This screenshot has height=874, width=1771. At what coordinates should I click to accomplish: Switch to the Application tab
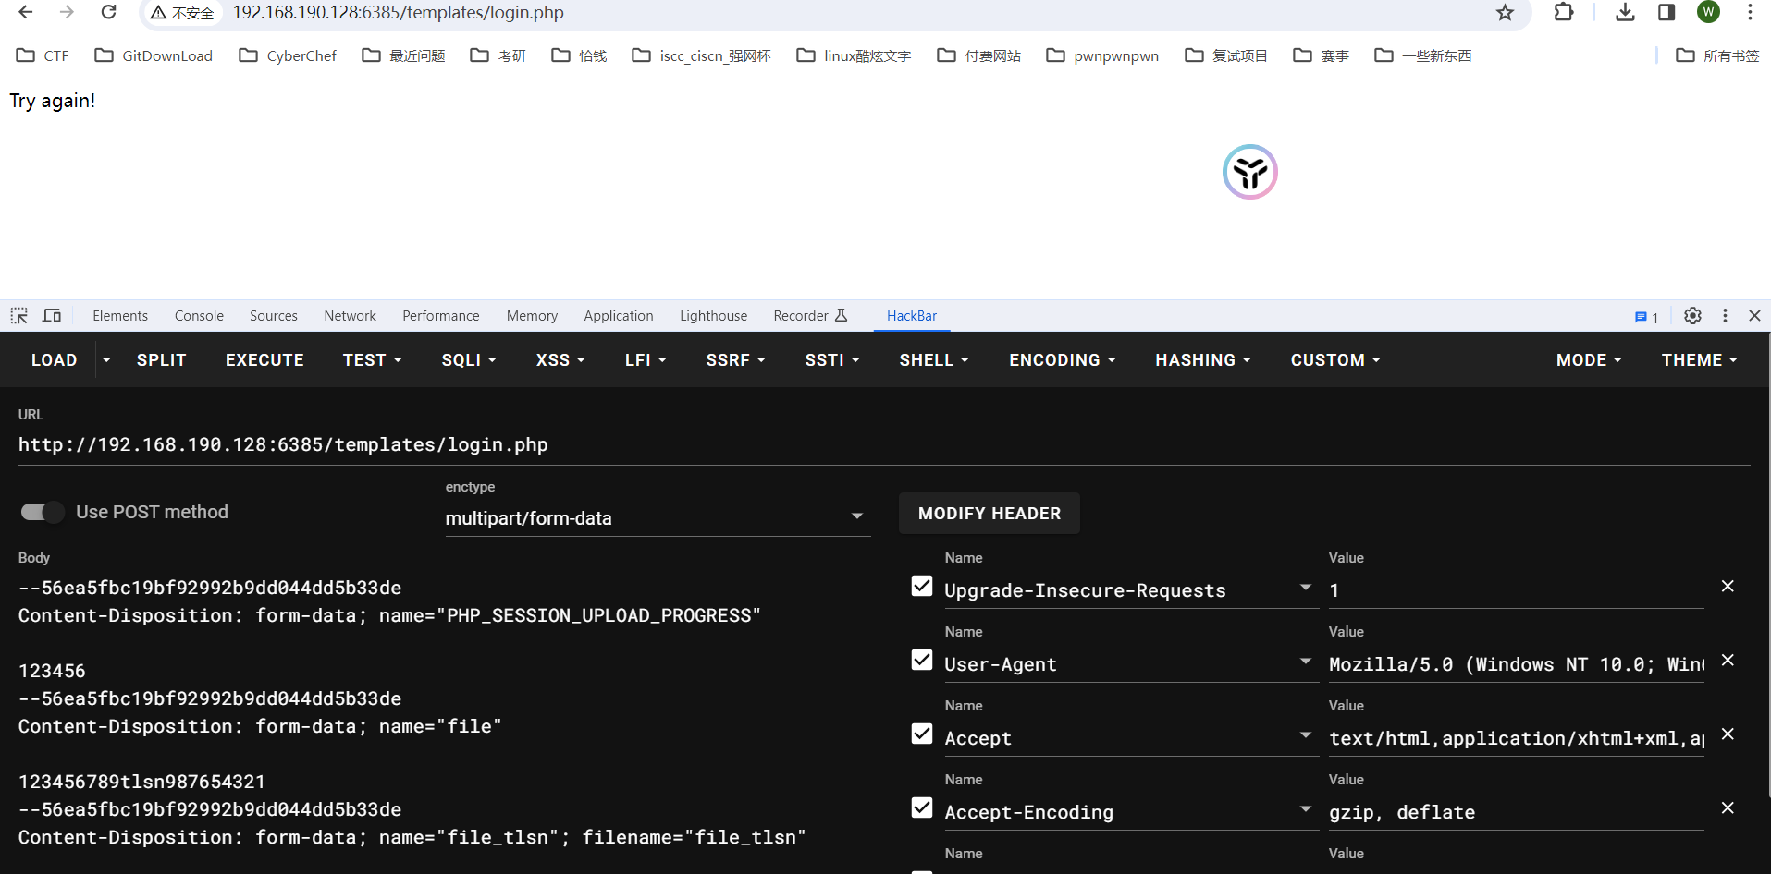619,316
